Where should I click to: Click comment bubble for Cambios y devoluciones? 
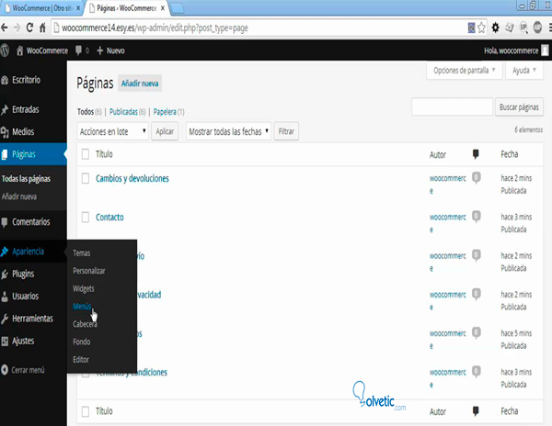pos(476,177)
